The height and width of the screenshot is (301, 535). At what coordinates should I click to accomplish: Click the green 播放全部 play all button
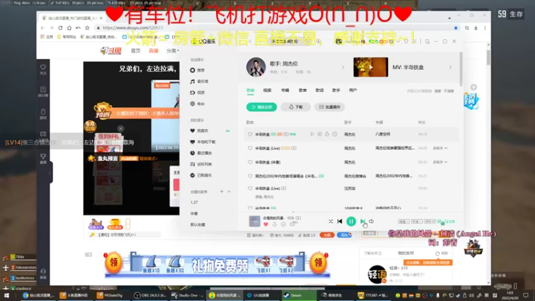[261, 107]
